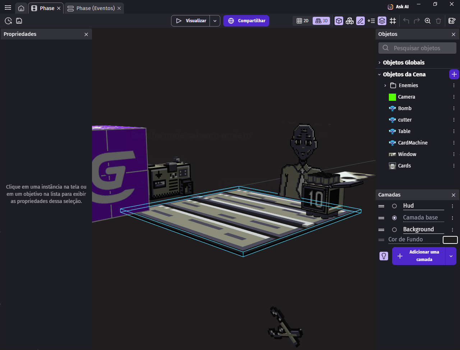Open the Objects panel icon in the toolbar
This screenshot has height=350, width=460.
tap(339, 21)
